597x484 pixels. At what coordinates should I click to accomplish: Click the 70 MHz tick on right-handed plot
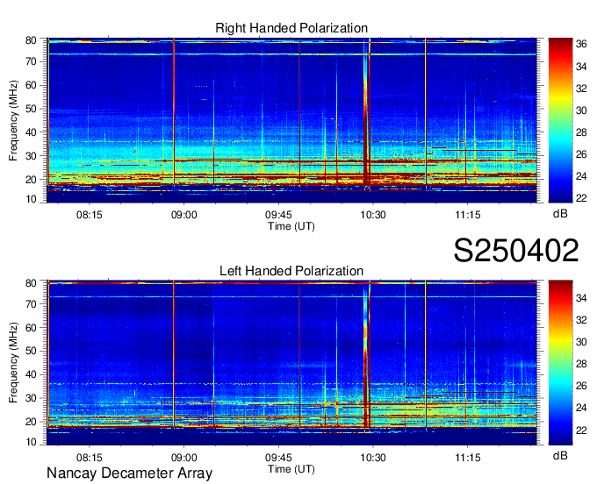click(31, 61)
